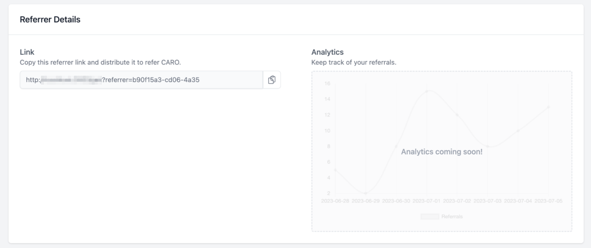Image resolution: width=591 pixels, height=248 pixels.
Task: Select the Link section label
Action: coord(27,52)
